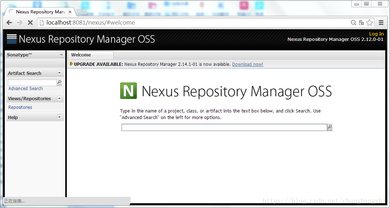Image resolution: width=390 pixels, height=208 pixels.
Task: Click the main welcome search text box
Action: (x=224, y=127)
